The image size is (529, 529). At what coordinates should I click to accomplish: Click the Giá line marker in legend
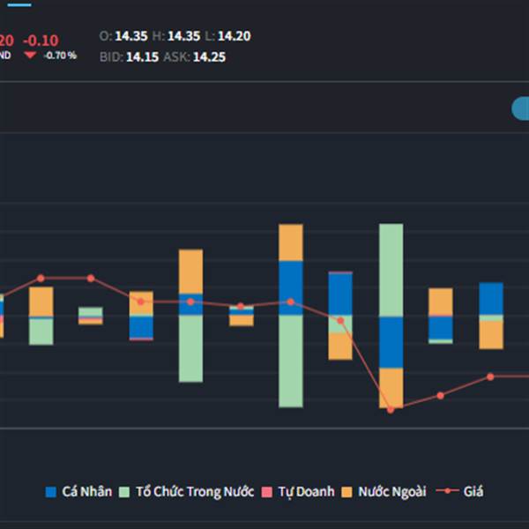click(x=447, y=492)
